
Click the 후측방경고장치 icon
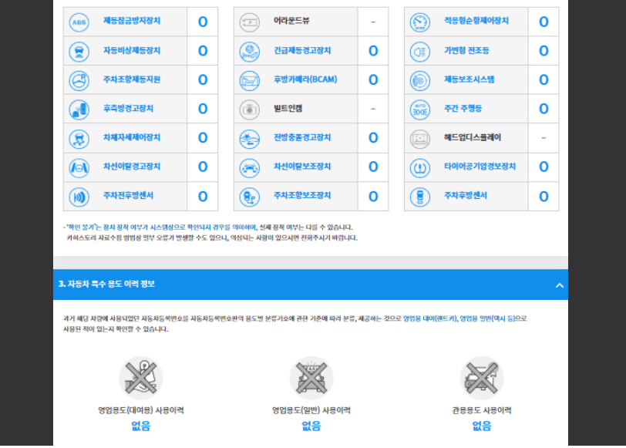click(x=79, y=109)
